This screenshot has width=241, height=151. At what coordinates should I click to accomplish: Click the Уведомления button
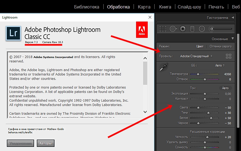20,143
